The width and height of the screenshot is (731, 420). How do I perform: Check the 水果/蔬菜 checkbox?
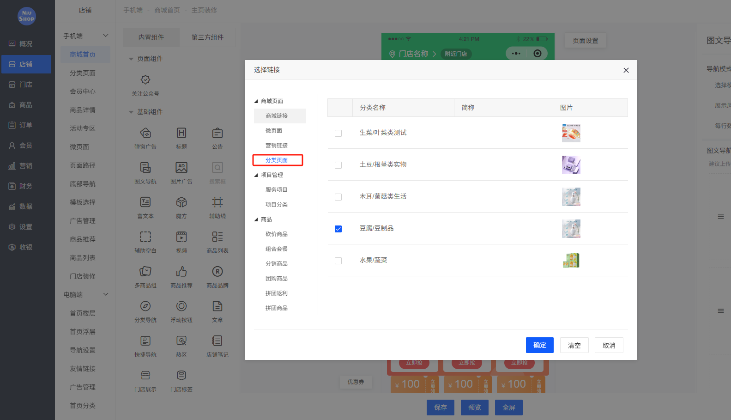(x=338, y=261)
